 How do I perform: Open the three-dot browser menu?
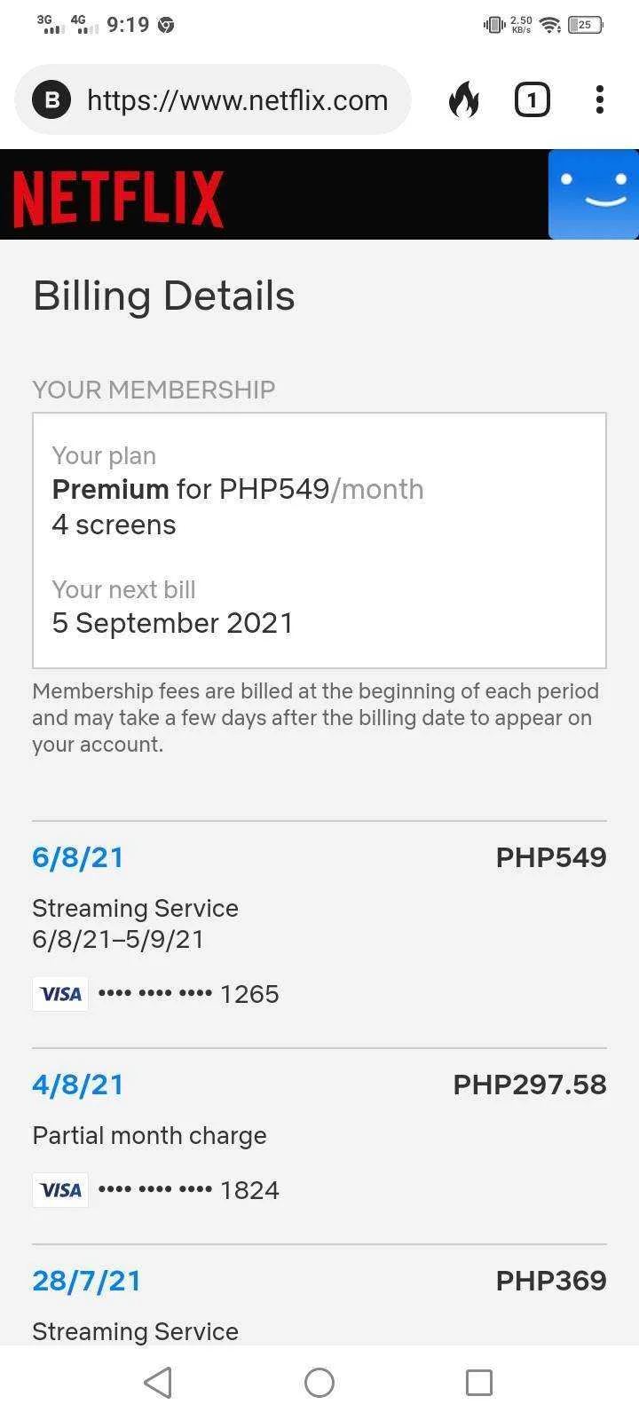click(600, 99)
